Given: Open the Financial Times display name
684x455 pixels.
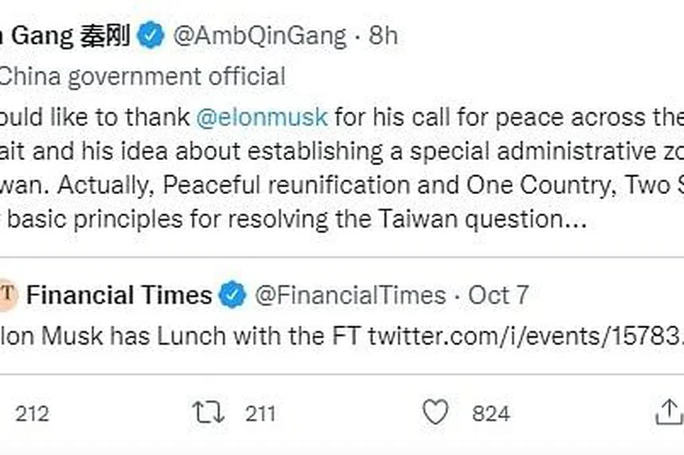Looking at the screenshot, I should [x=119, y=295].
